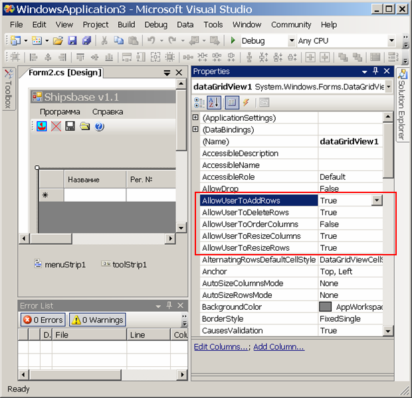412x398 pixels.
Task: Click the Categorized view icon in Properties
Action: (199, 102)
